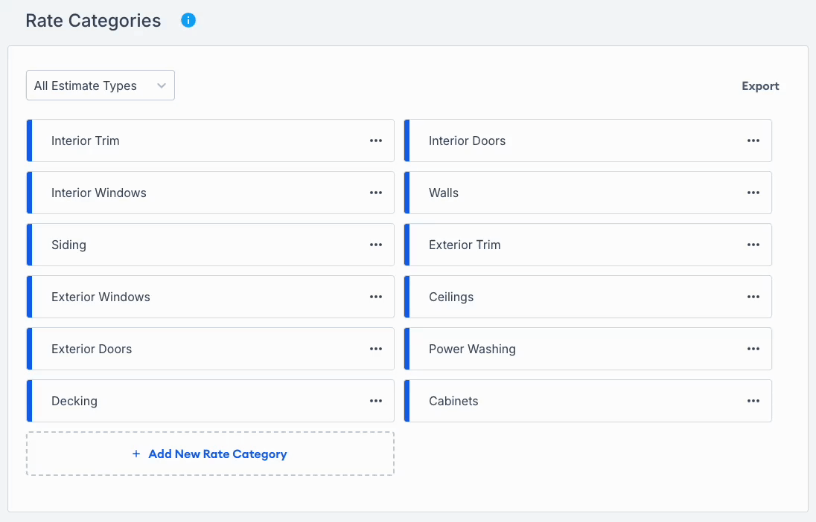Click Add New Rate Category
Viewport: 816px width, 522px height.
click(x=210, y=454)
